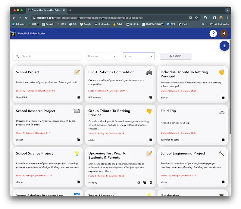Screen dimensions: 241x209
Task: Copy the FIRST Robotics Competition story
Action: tap(151, 97)
